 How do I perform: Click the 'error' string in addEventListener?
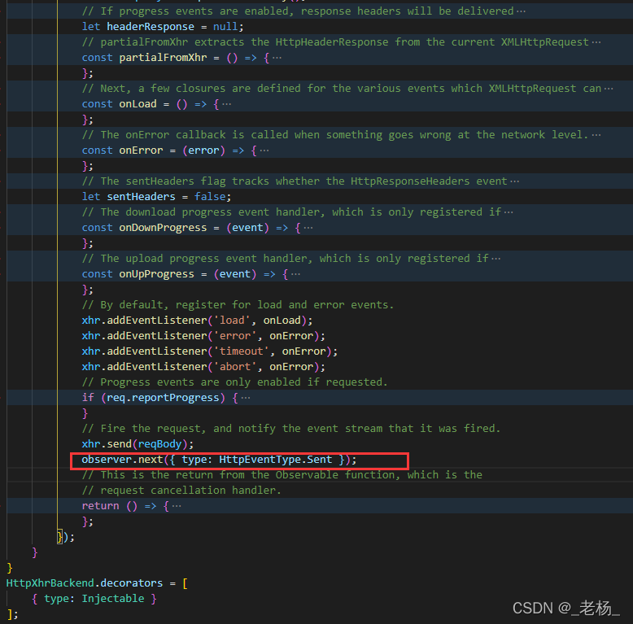tap(234, 336)
